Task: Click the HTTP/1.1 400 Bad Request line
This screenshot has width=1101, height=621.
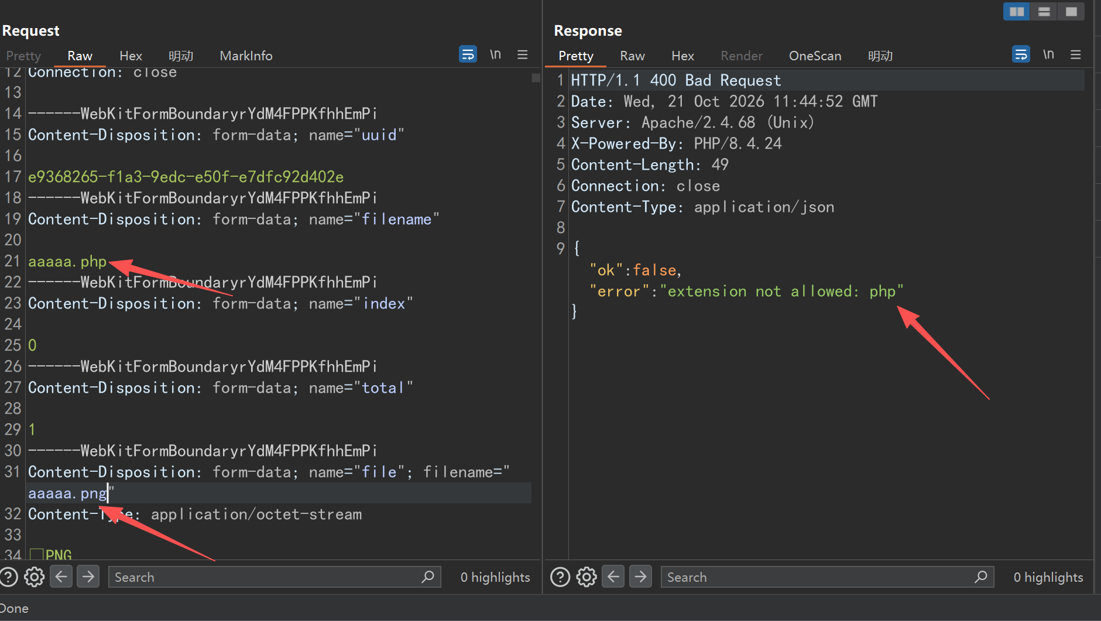Action: (676, 80)
